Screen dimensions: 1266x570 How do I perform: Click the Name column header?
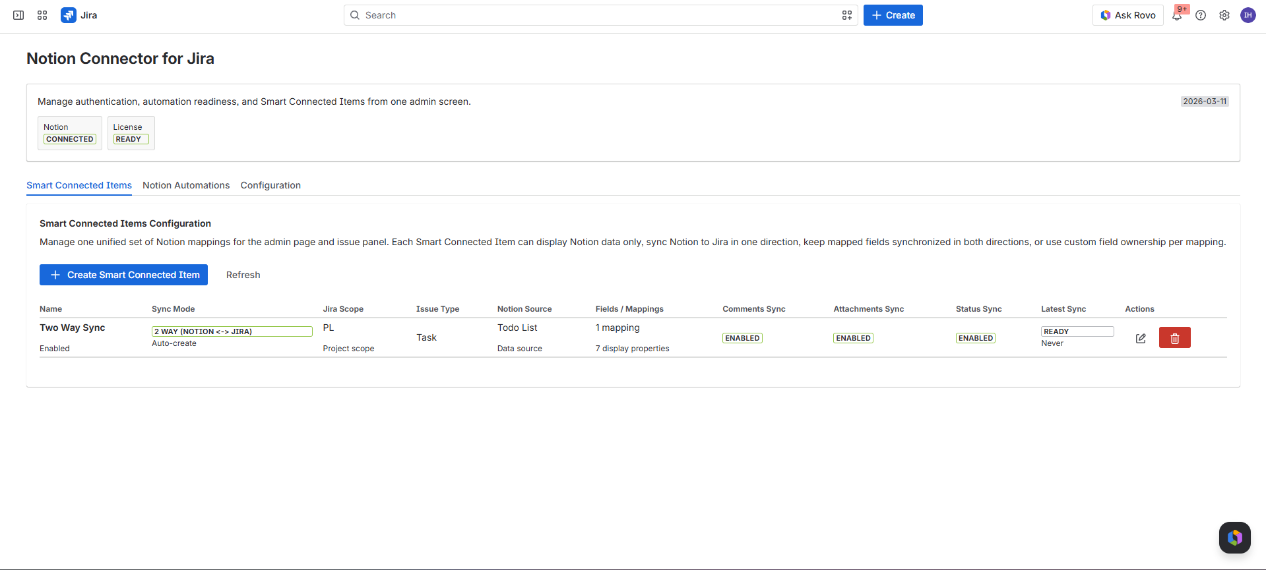tap(51, 309)
